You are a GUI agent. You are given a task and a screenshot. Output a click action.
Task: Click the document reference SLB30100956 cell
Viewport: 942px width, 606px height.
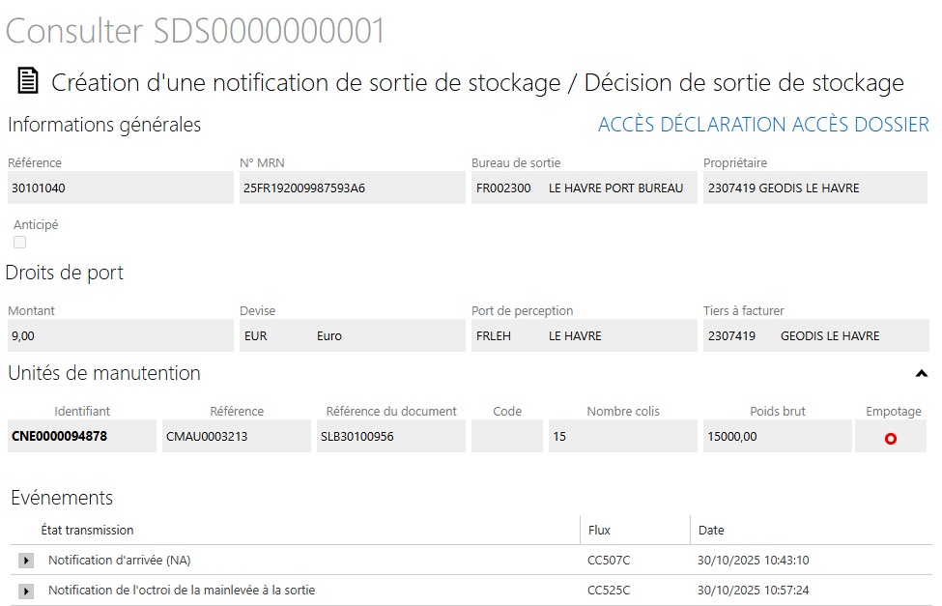coord(391,437)
